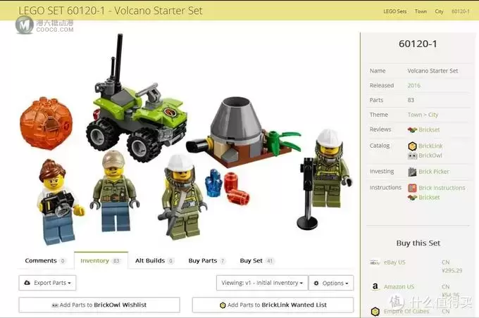Screen dimensions: 479x318
Task: Click Add Parts to BrickLink Wanted List
Action: tap(273, 305)
